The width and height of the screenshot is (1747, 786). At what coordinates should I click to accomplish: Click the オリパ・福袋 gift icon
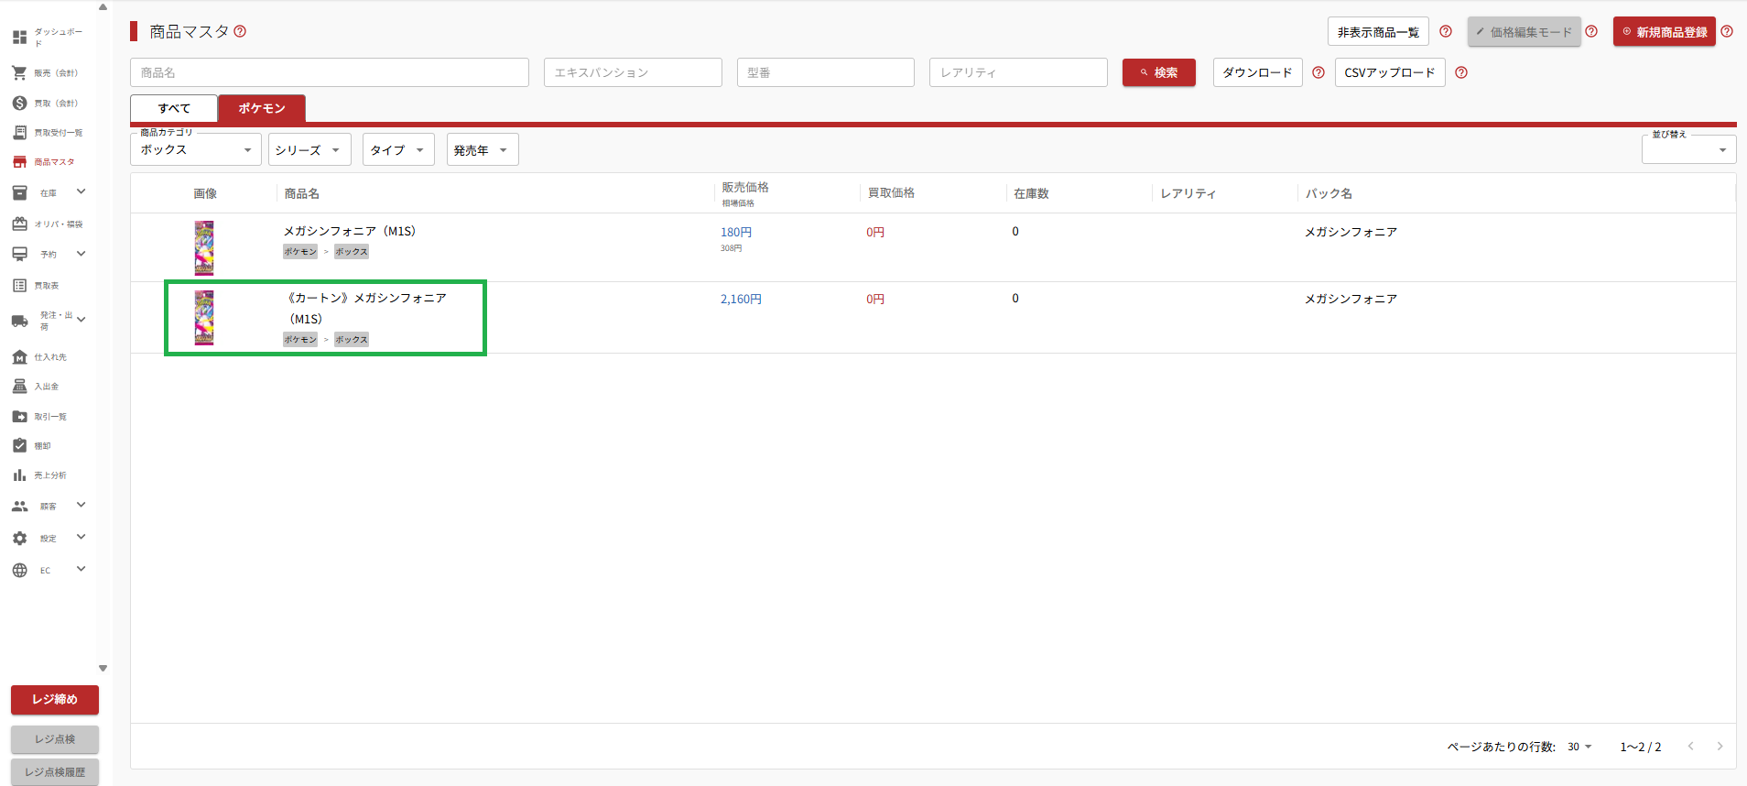point(19,224)
